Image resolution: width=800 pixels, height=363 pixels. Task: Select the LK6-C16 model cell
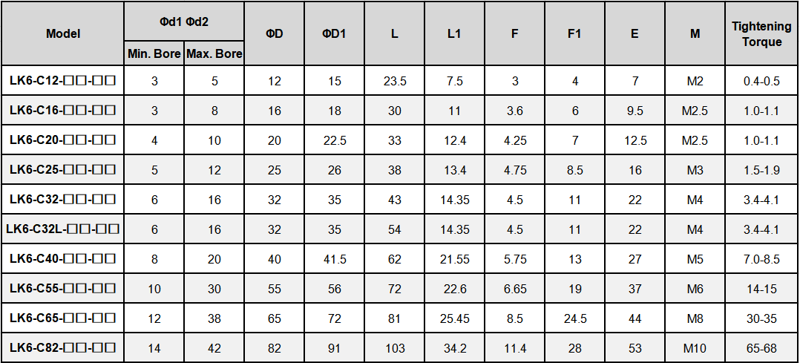click(x=63, y=111)
